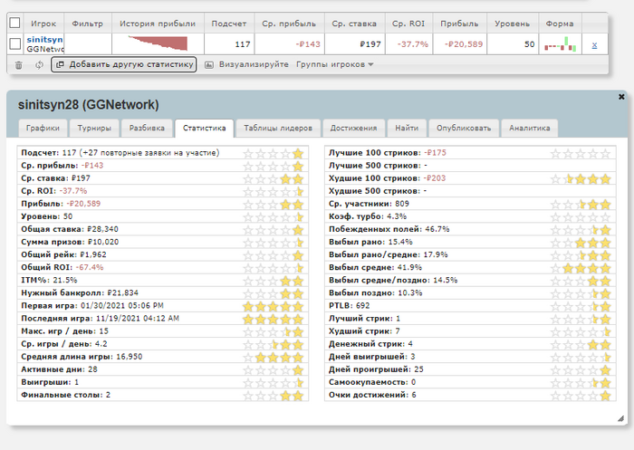Viewport: 634px width, 450px height.
Task: Click Добавить другую статистику button
Action: pyautogui.click(x=124, y=64)
